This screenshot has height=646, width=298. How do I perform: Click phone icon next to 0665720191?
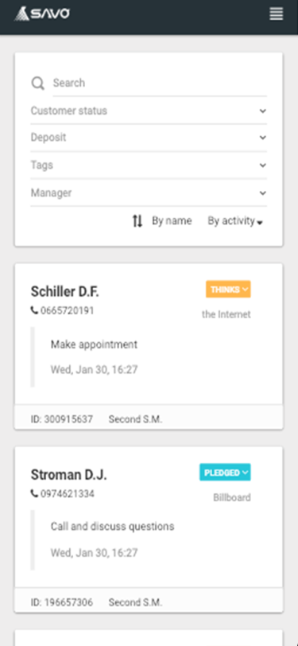pos(35,310)
